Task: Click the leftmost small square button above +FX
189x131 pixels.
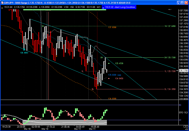Action: point(184,126)
